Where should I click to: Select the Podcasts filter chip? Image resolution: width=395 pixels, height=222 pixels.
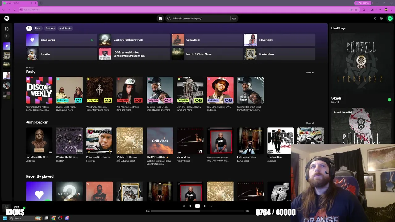(x=50, y=28)
